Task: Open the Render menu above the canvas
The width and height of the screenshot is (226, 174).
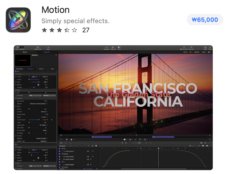Action: 197,52
